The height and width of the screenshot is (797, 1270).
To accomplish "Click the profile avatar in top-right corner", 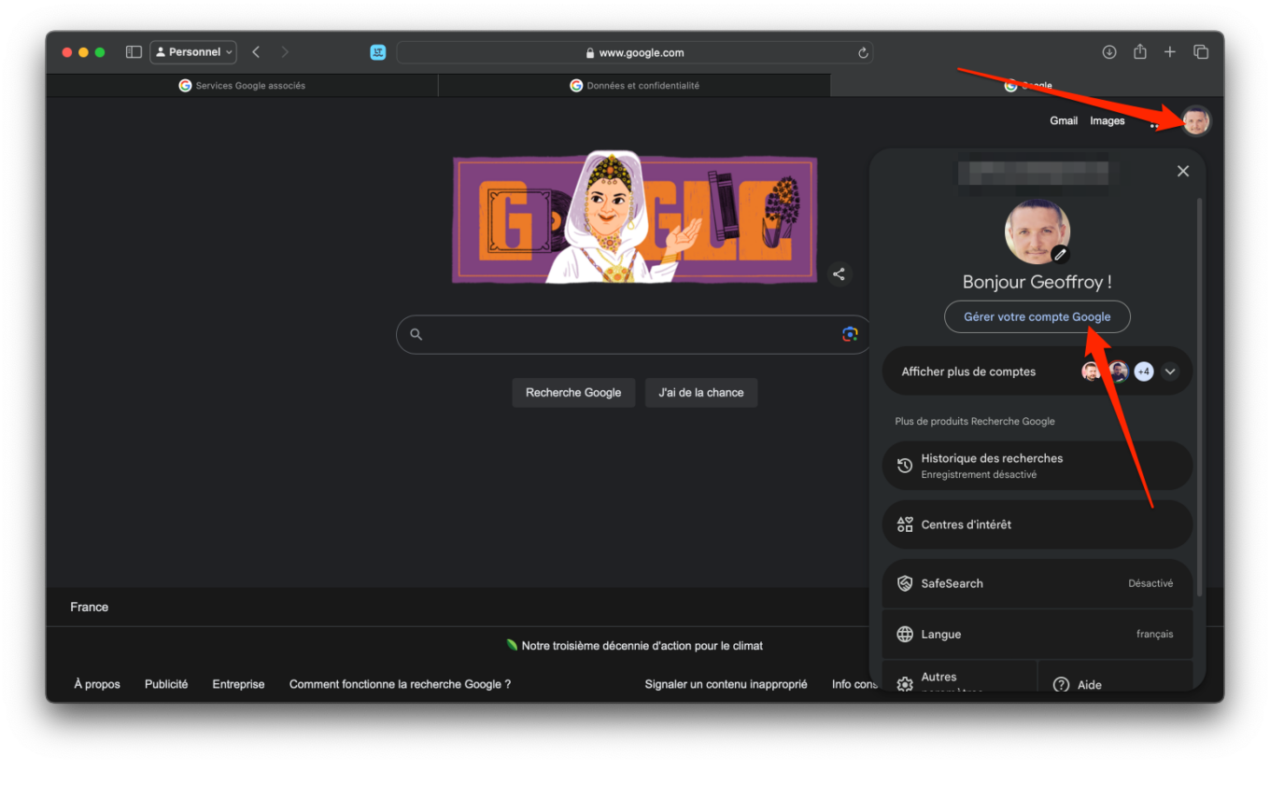I will click(1195, 120).
